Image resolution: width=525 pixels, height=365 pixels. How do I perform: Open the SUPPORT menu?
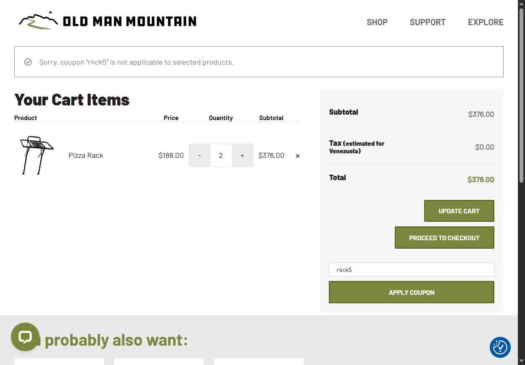click(x=428, y=22)
